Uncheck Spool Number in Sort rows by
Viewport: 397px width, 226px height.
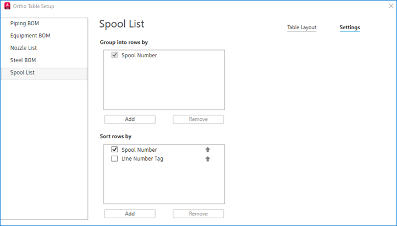[x=114, y=150]
